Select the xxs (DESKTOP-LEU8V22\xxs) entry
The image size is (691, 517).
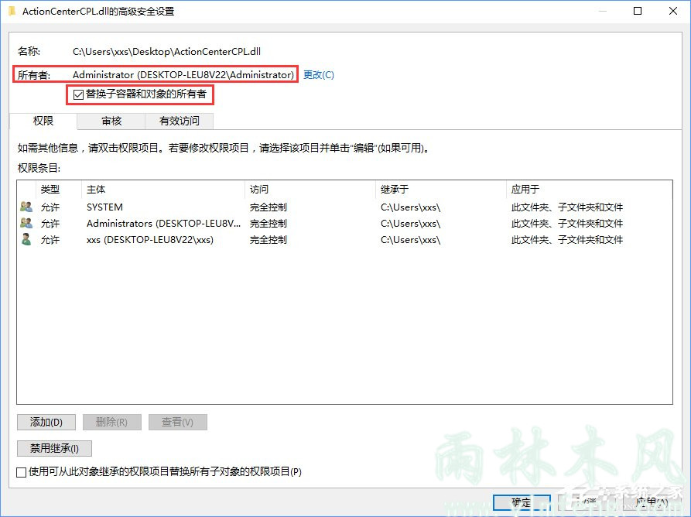point(150,240)
